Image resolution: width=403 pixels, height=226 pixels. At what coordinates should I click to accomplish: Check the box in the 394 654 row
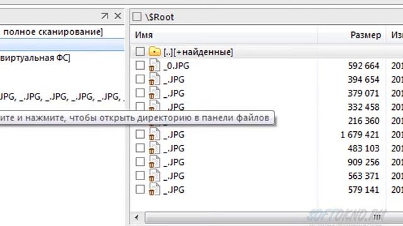[140, 79]
